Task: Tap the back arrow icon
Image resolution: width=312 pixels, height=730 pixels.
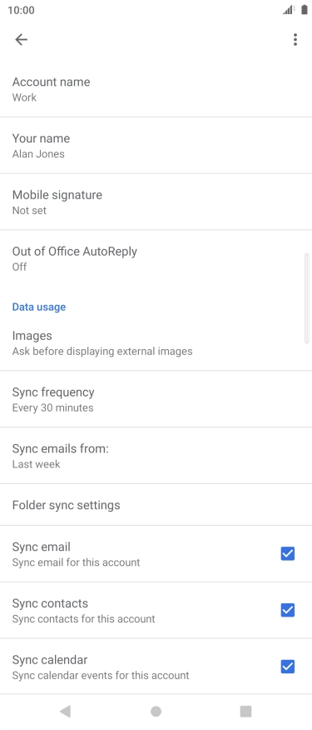Action: click(x=22, y=40)
